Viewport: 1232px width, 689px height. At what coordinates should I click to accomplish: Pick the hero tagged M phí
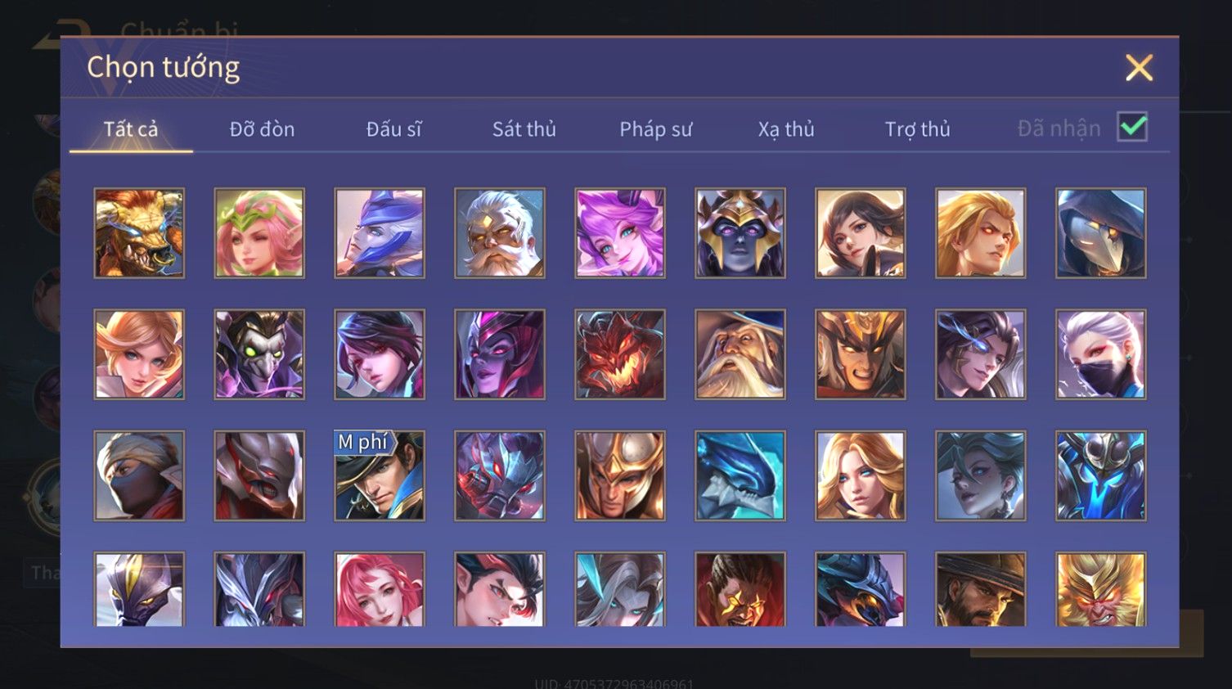(x=380, y=475)
